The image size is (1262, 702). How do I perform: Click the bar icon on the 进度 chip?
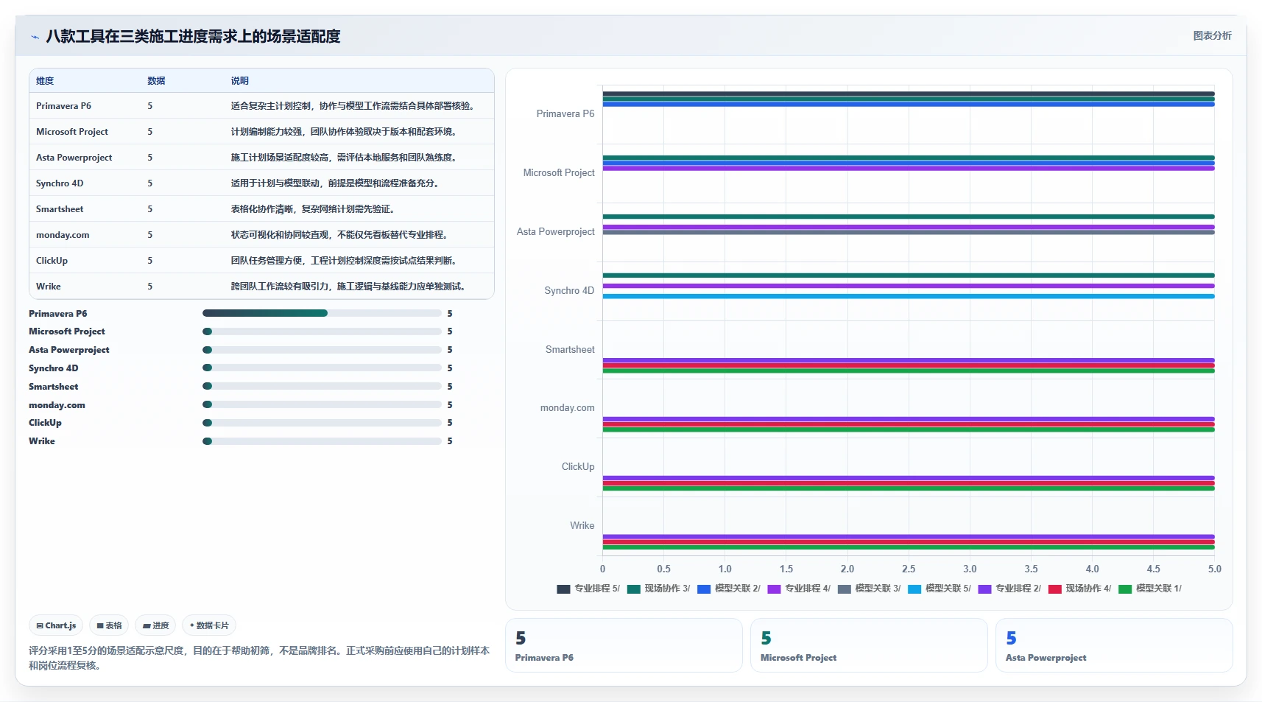[147, 625]
